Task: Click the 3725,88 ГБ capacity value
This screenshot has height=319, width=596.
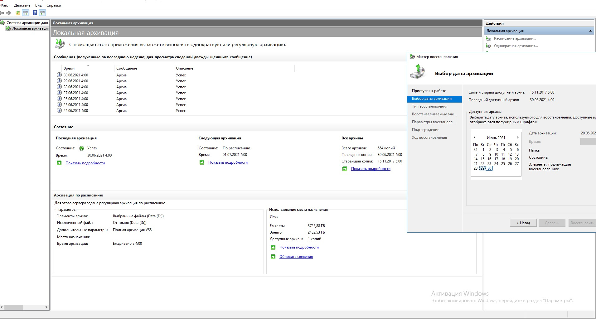Action: point(316,226)
